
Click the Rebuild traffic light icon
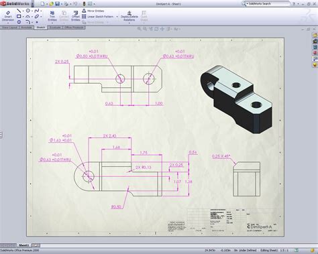click(x=85, y=4)
